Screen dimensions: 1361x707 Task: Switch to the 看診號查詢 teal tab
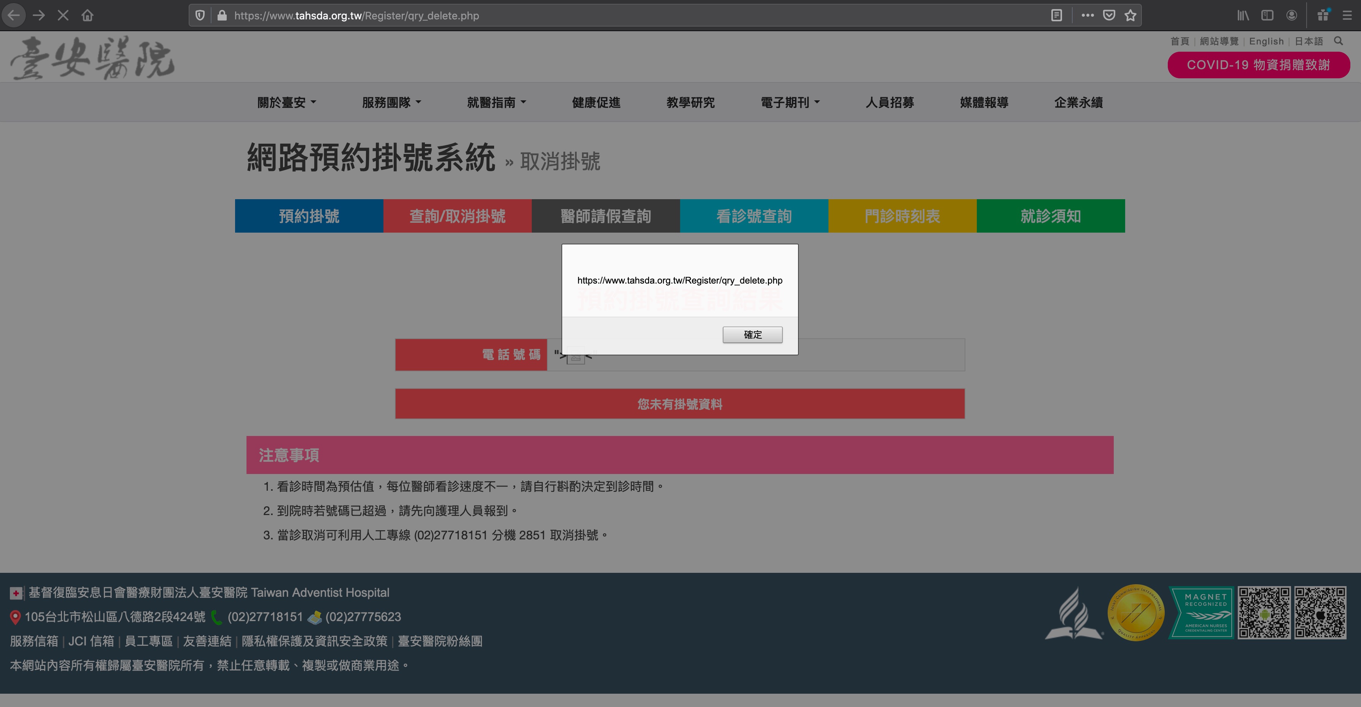pyautogui.click(x=754, y=216)
